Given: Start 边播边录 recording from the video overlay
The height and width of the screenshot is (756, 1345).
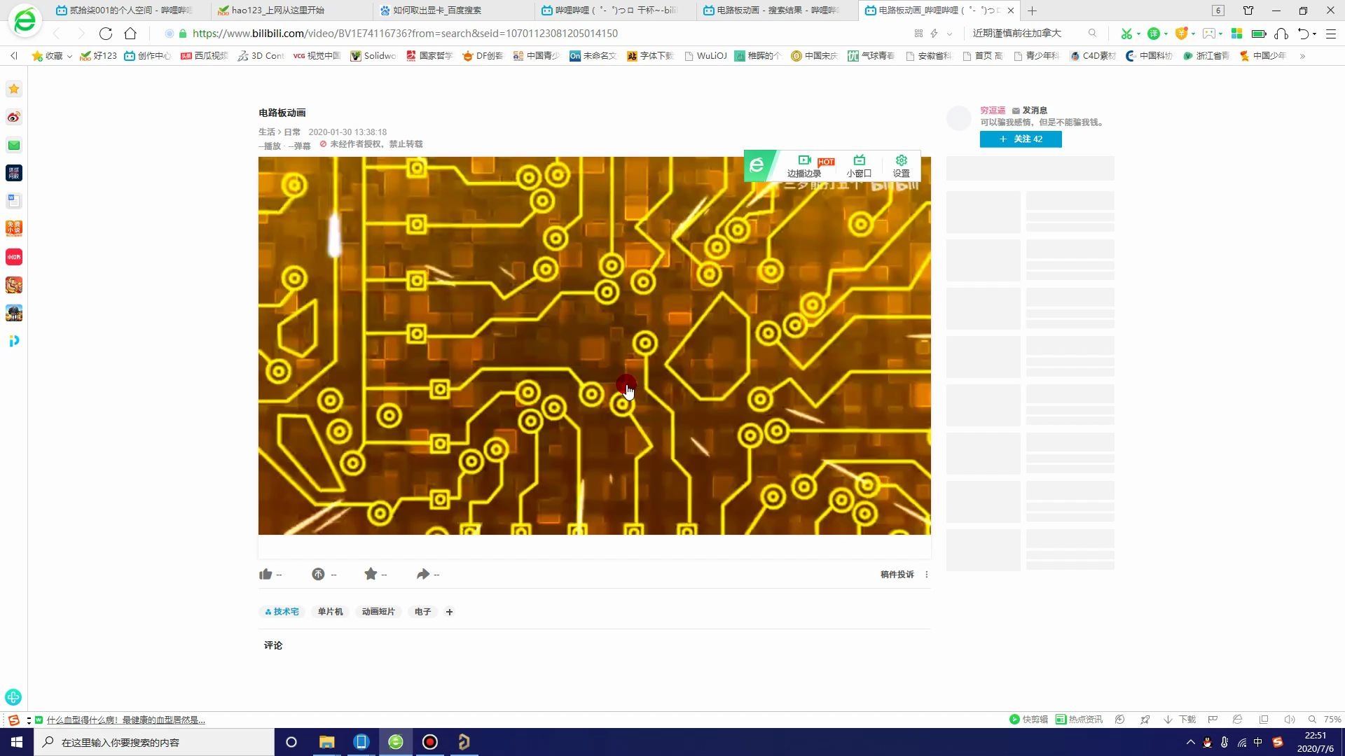Looking at the screenshot, I should [804, 167].
